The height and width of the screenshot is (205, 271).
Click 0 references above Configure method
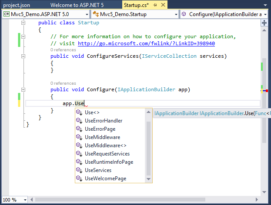point(63,83)
